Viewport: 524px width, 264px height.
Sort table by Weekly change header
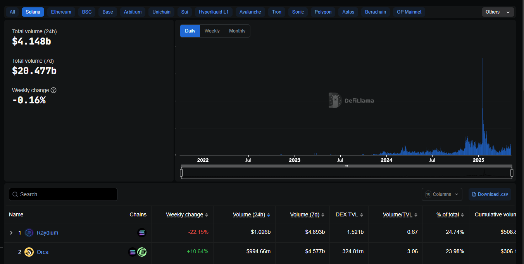(184, 214)
